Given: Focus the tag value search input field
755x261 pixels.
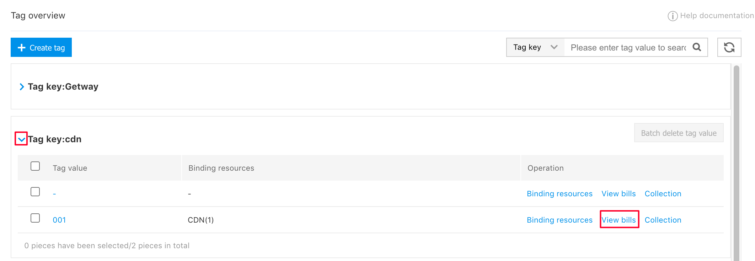Looking at the screenshot, I should 628,47.
